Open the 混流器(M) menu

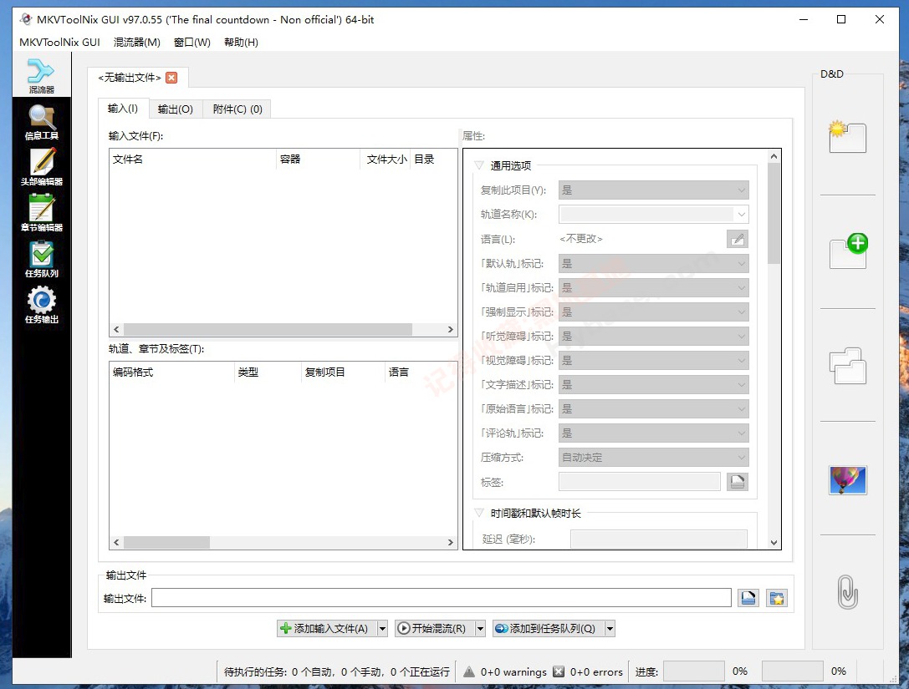pos(136,42)
